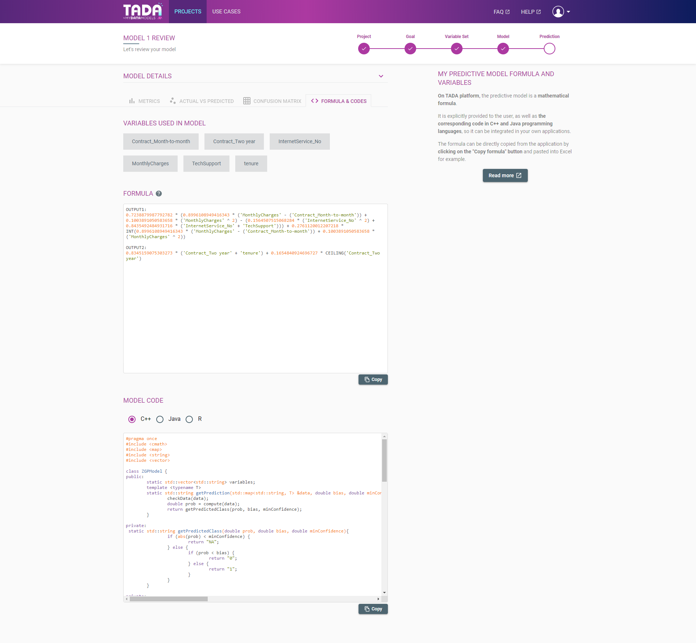Enable the R language radio button
This screenshot has width=696, height=643.
[190, 419]
